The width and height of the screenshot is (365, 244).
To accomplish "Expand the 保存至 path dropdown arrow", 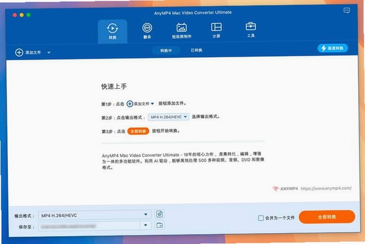I will point(145,225).
